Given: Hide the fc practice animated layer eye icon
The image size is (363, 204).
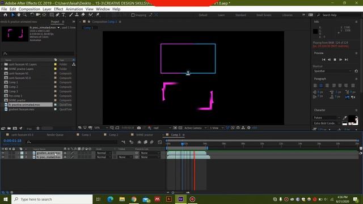Looking at the screenshot, I should click(x=3, y=157).
